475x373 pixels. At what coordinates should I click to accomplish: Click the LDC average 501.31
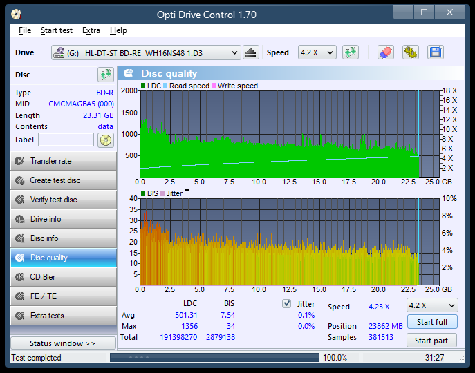click(x=186, y=315)
